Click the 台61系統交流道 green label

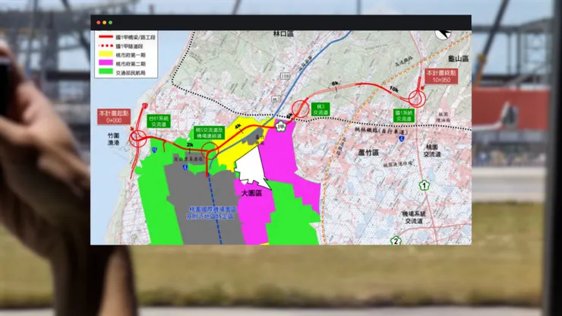pos(159,122)
